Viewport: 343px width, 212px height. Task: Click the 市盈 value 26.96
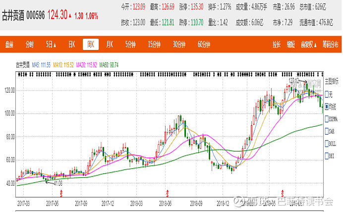[x=289, y=7]
